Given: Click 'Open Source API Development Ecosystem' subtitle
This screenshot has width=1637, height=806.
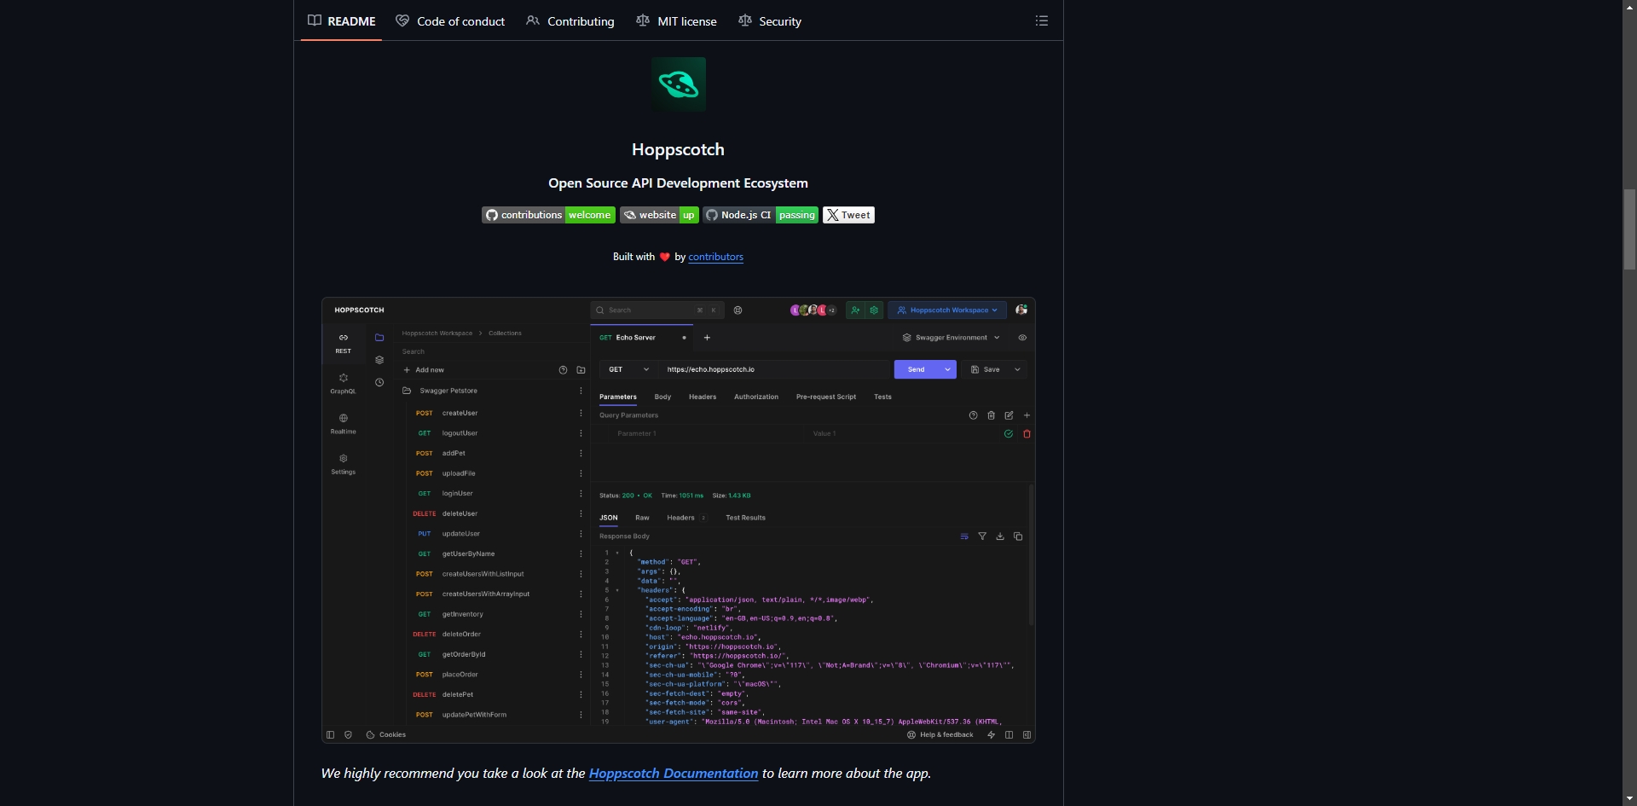Looking at the screenshot, I should pyautogui.click(x=679, y=183).
